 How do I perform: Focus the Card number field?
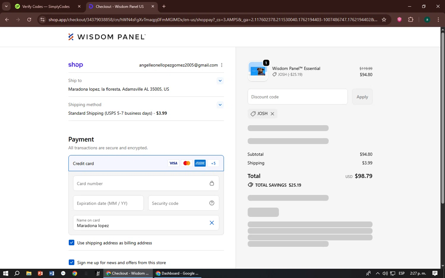click(x=146, y=183)
